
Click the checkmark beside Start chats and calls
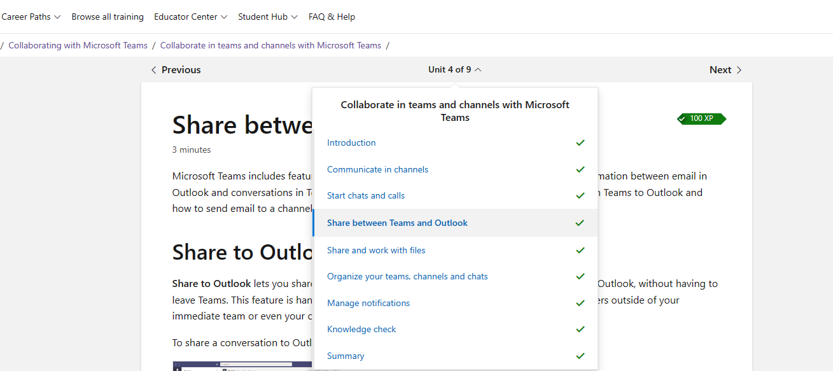click(580, 195)
